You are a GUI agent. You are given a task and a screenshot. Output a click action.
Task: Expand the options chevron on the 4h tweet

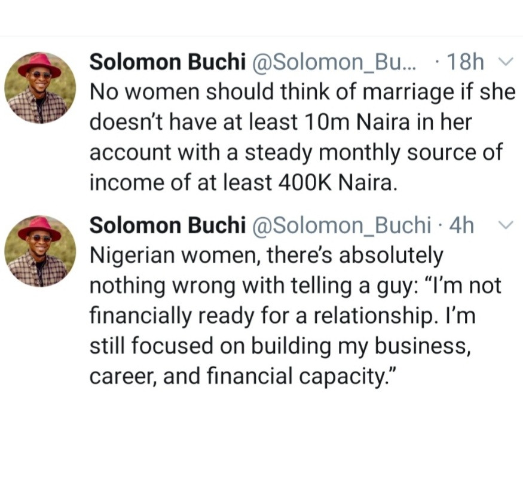(505, 225)
